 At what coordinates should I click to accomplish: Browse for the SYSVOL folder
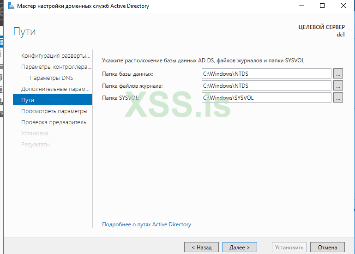[x=338, y=97]
